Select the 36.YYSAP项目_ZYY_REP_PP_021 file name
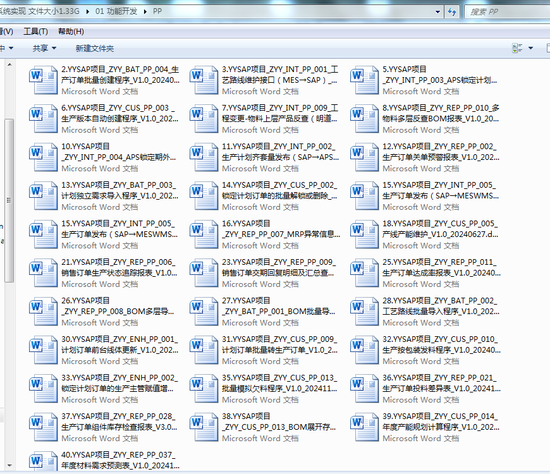This screenshot has height=474, width=550. (x=440, y=383)
